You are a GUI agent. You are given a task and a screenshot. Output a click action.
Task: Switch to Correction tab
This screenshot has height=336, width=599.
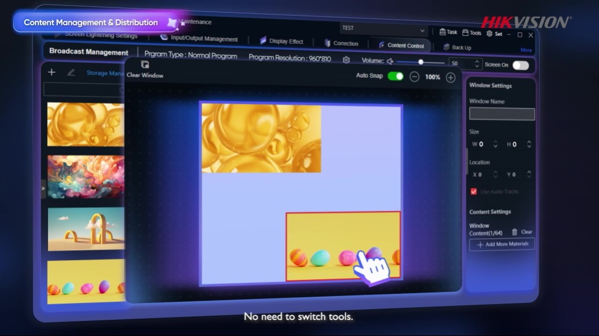tap(341, 43)
